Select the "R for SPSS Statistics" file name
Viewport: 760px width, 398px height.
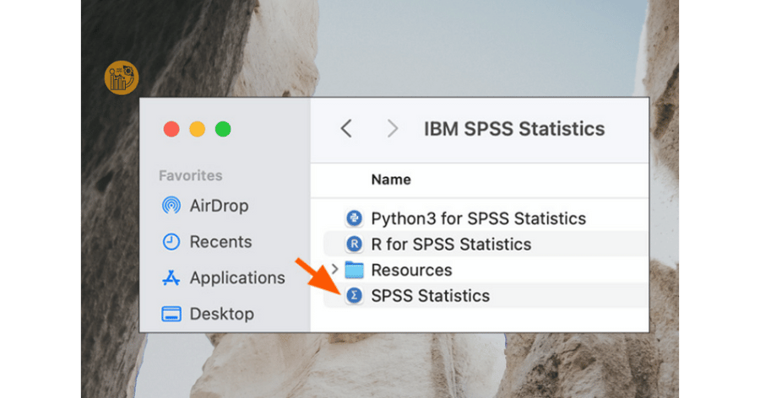point(451,244)
